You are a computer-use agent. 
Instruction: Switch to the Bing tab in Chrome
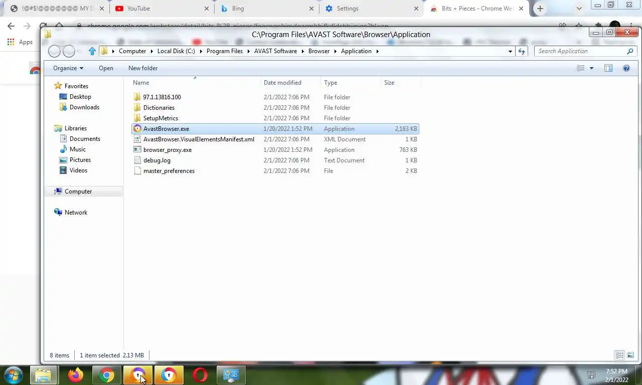tap(266, 9)
